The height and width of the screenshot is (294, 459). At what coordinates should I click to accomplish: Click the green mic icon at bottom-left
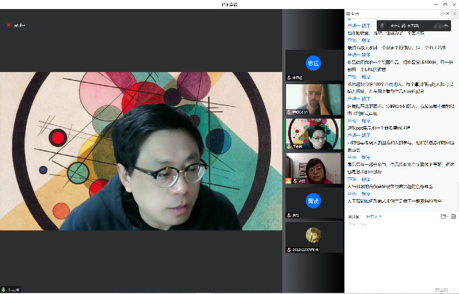point(4,290)
